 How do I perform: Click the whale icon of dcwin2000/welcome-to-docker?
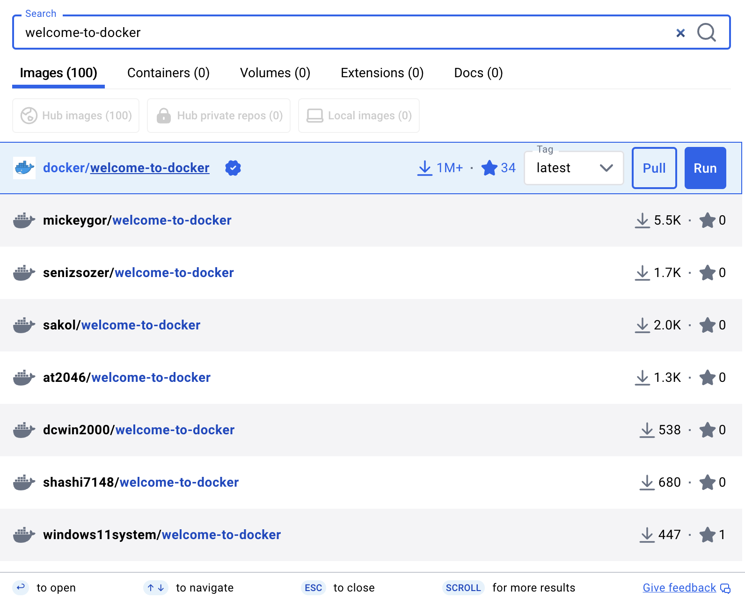tap(24, 430)
